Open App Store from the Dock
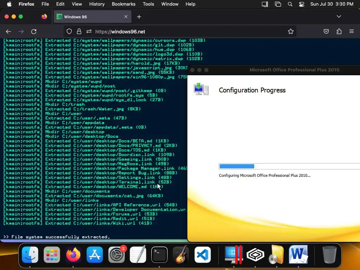The height and width of the screenshot is (270, 360). (x=95, y=255)
